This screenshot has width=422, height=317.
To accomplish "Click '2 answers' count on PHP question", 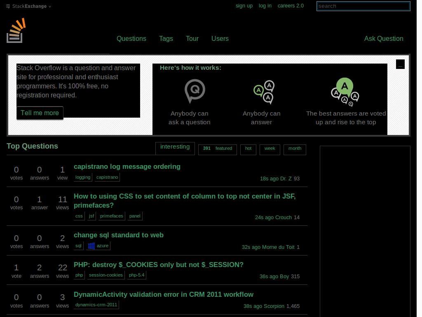I will coord(40,271).
